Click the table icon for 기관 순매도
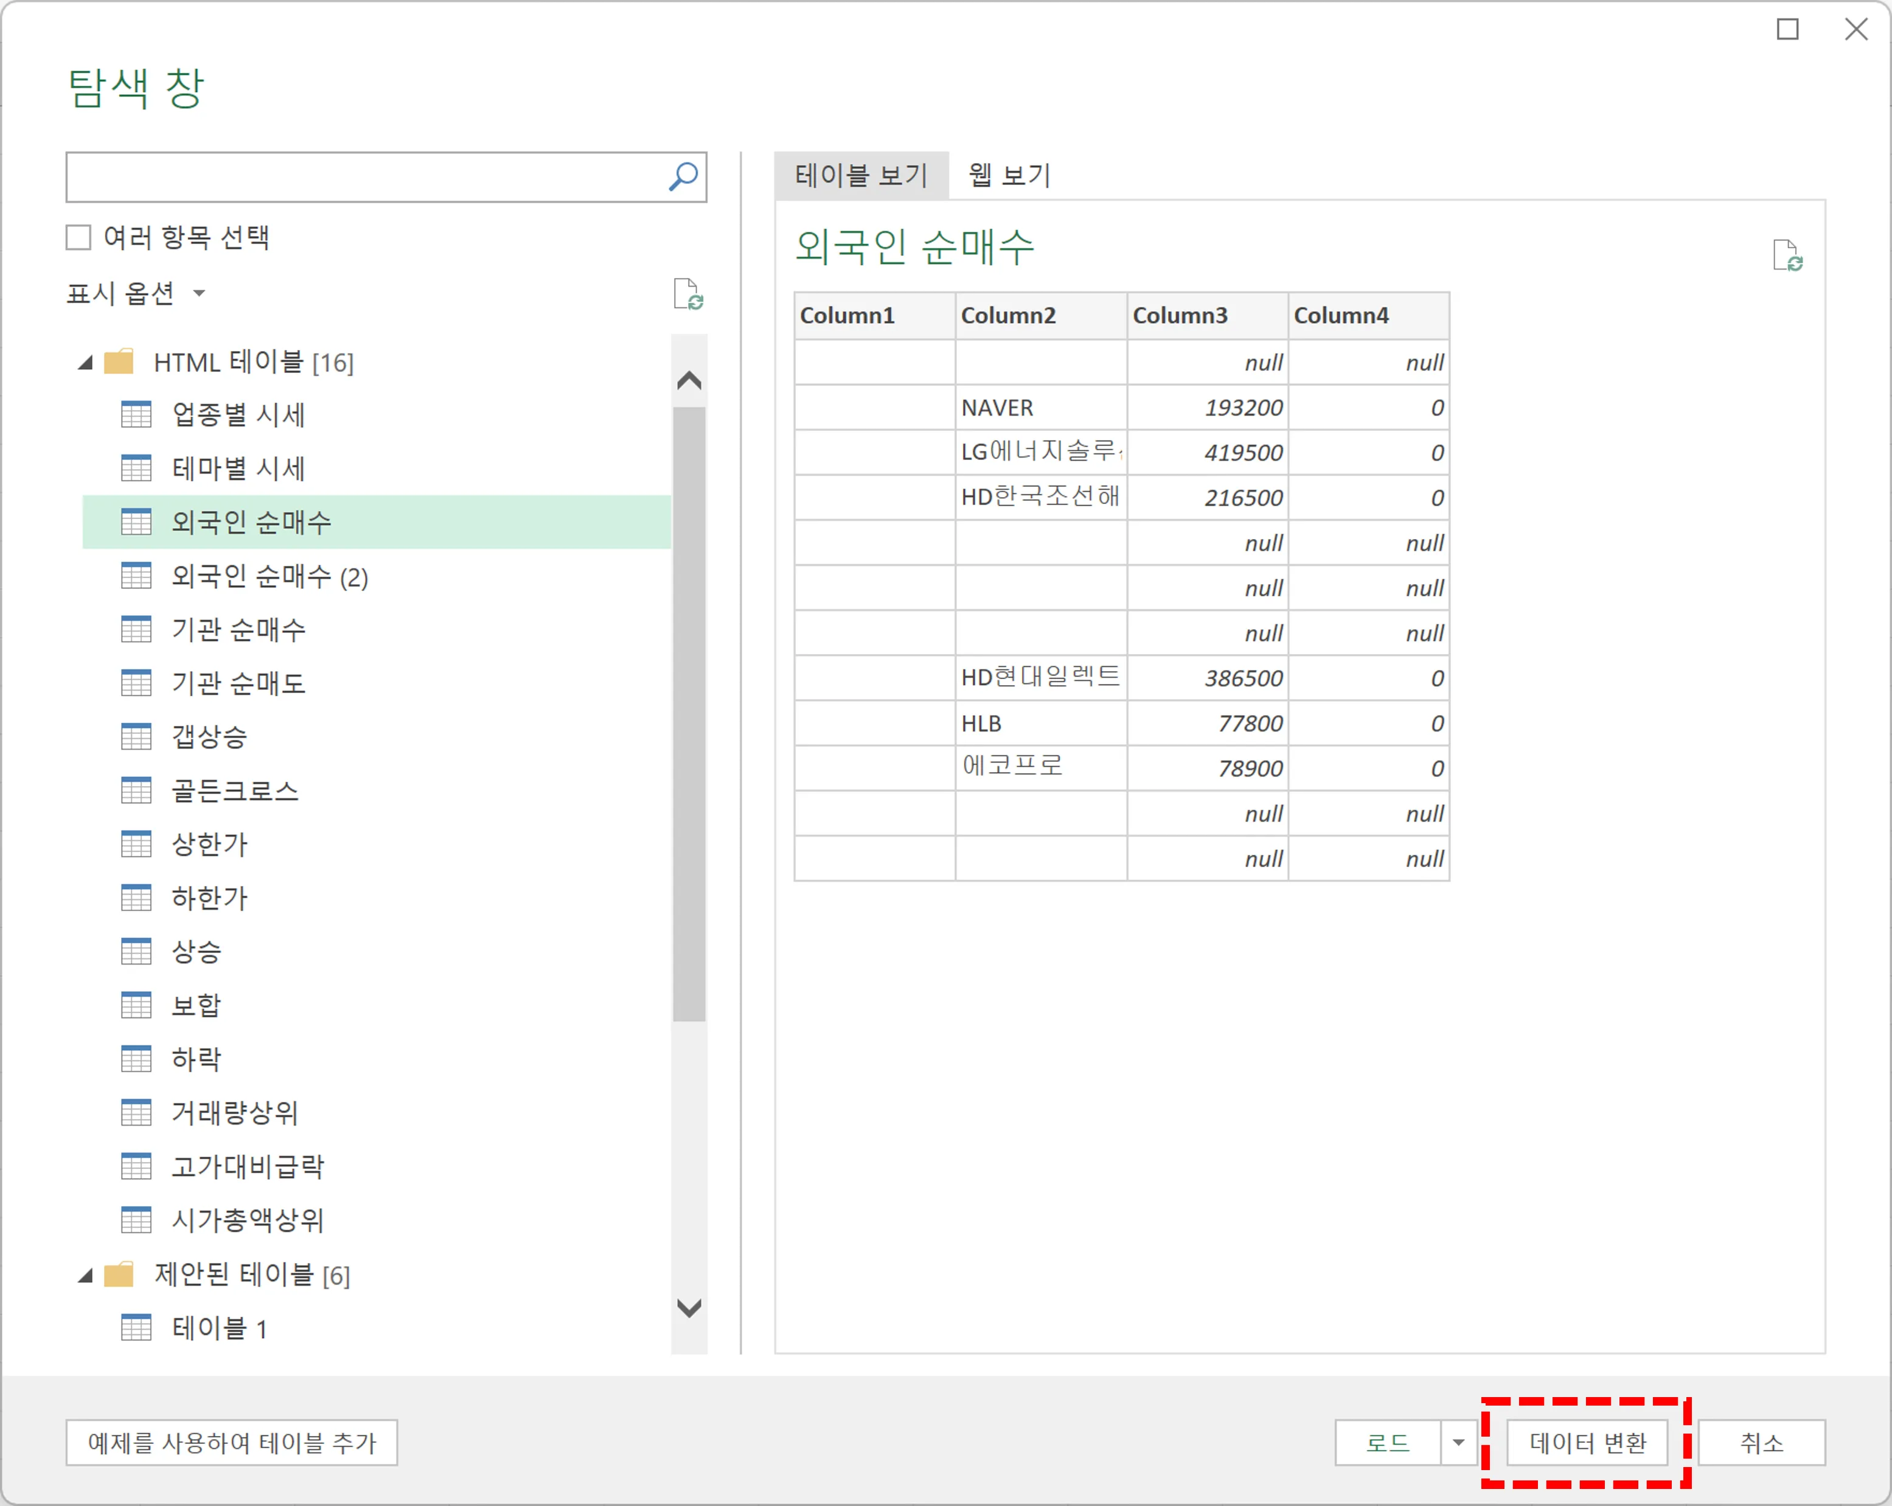Screen dimensions: 1892x1506 click(136, 683)
